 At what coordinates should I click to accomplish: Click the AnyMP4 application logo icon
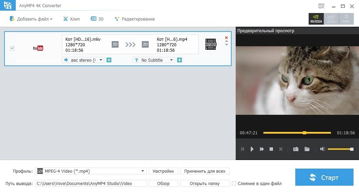pos(8,5)
